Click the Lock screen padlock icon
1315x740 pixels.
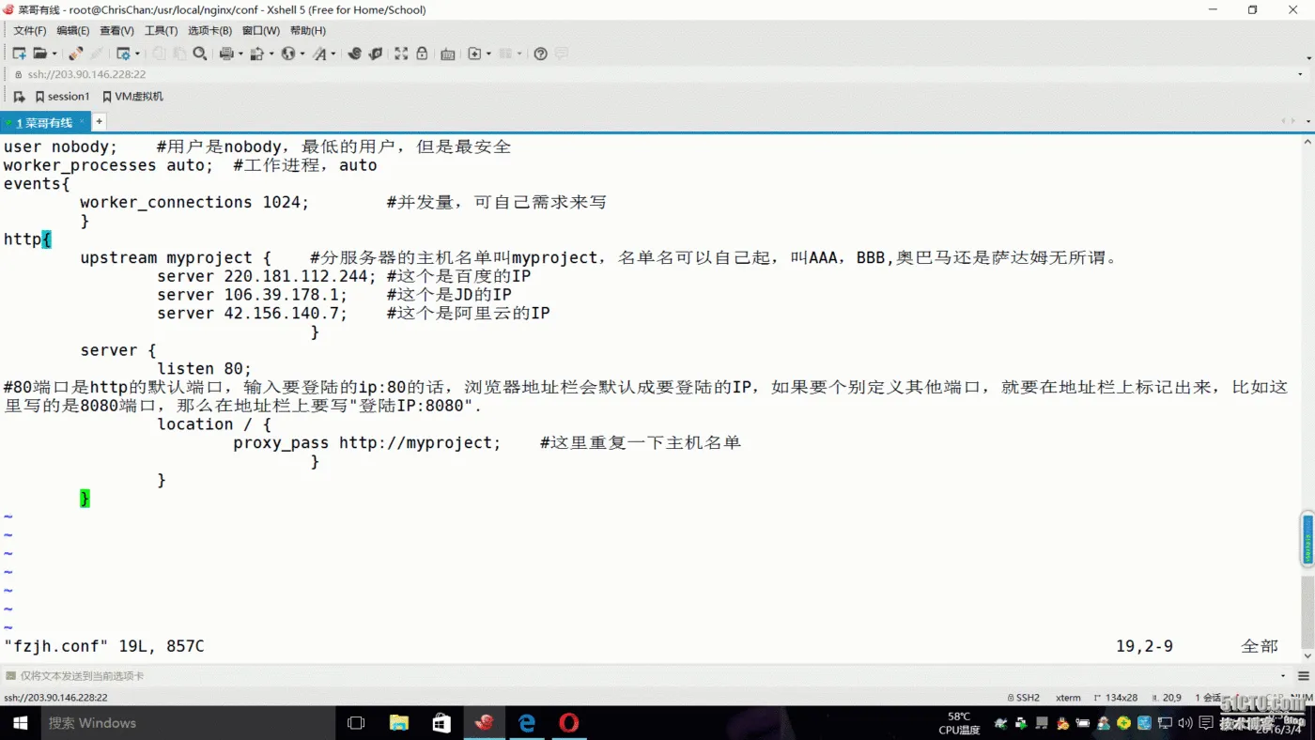coord(422,54)
